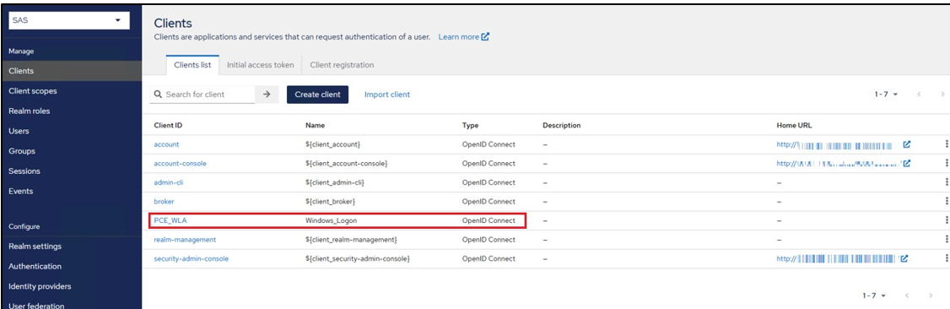Open kebab menu for admin-cli row
Viewport: 950px width, 309px height.
(946, 182)
